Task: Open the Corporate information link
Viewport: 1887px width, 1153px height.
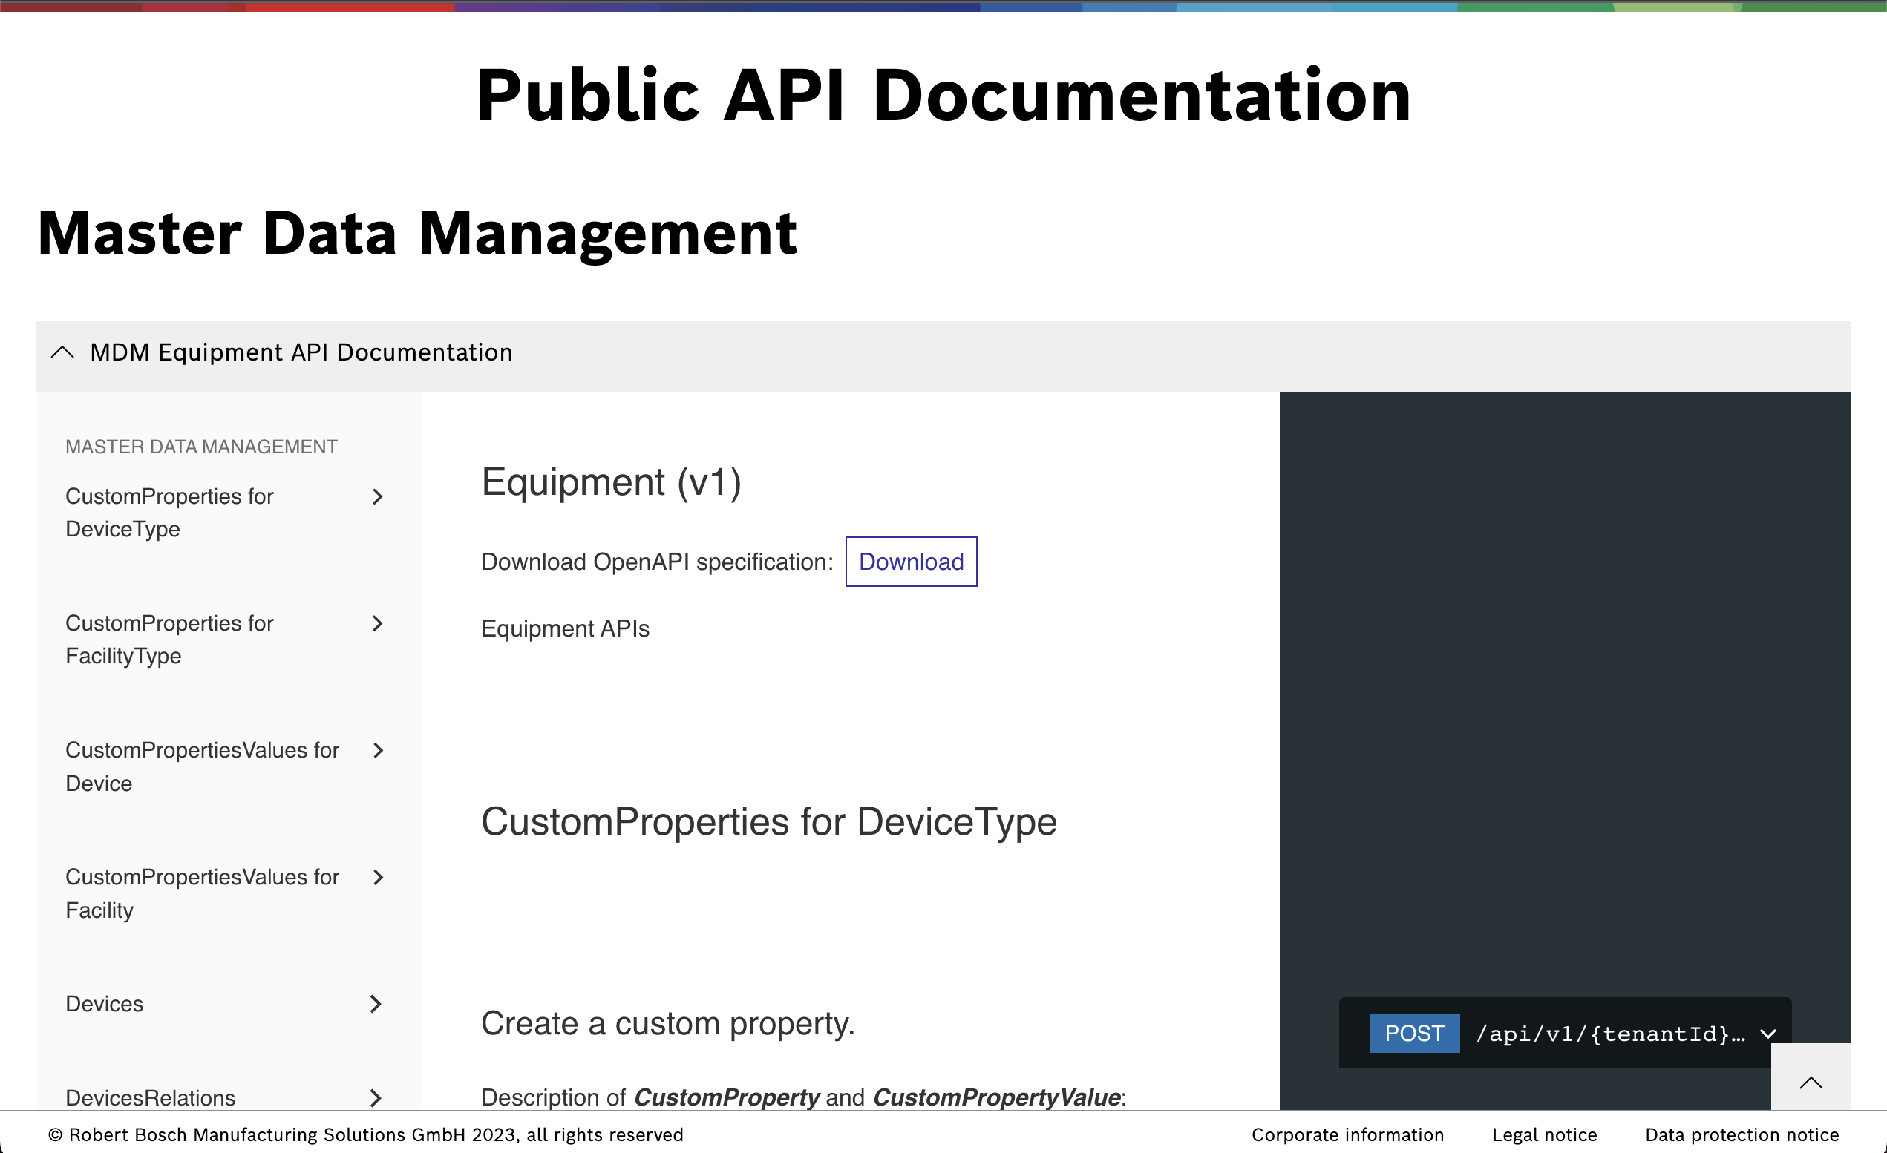Action: click(x=1348, y=1134)
